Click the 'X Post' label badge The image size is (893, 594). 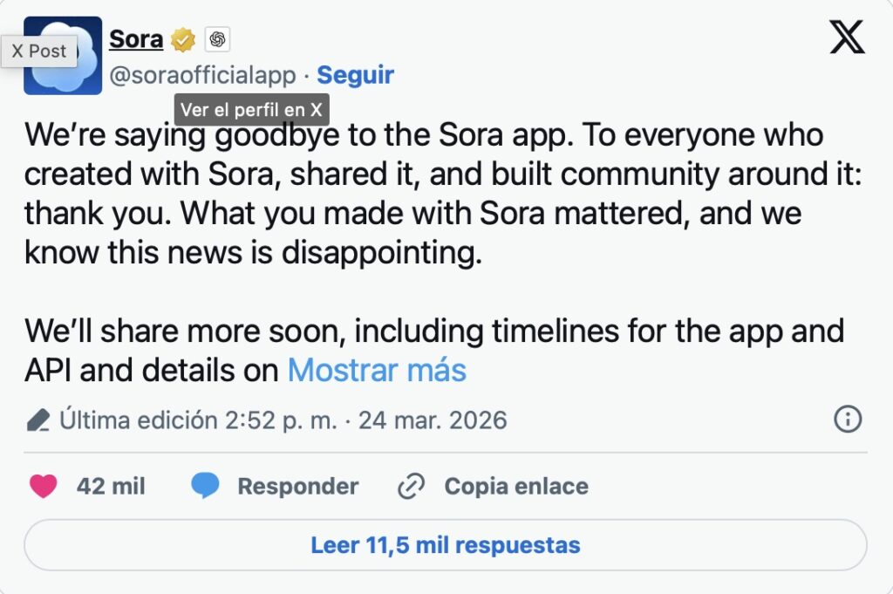(39, 51)
